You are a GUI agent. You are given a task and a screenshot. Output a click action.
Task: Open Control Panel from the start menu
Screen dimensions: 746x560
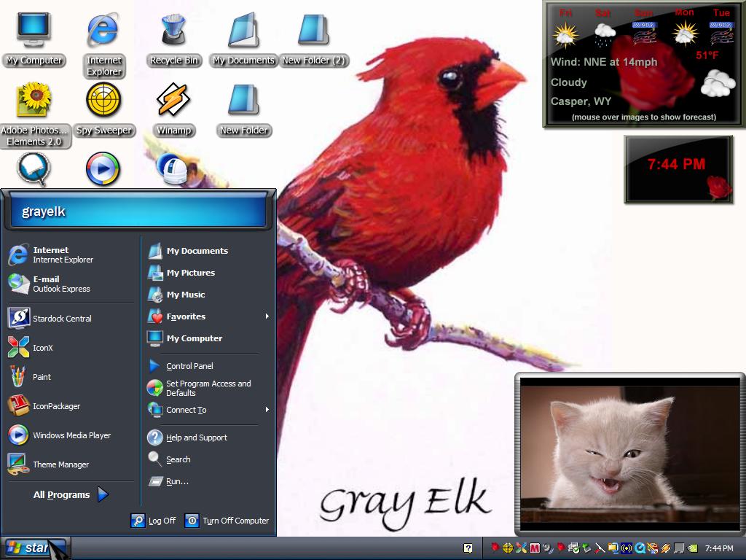(208, 366)
